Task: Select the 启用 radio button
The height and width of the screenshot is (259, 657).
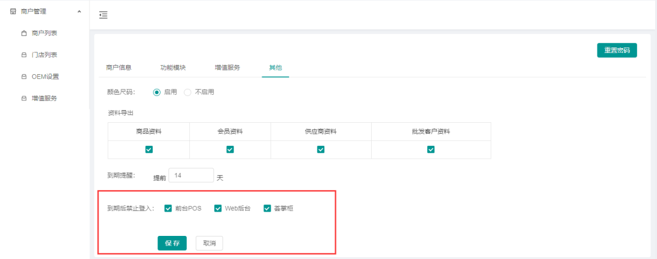Action: click(x=156, y=92)
